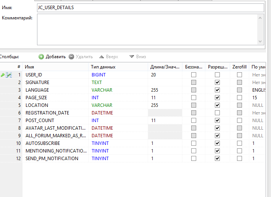The width and height of the screenshot is (271, 197).
Task: Select the LANGUAGE column name
Action: 37,90
